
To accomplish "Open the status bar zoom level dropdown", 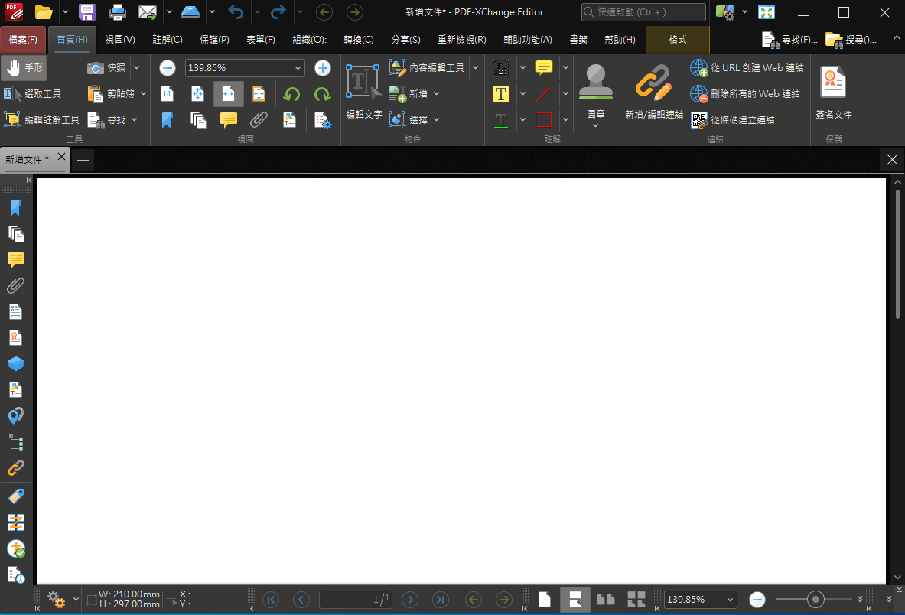I will pyautogui.click(x=730, y=600).
